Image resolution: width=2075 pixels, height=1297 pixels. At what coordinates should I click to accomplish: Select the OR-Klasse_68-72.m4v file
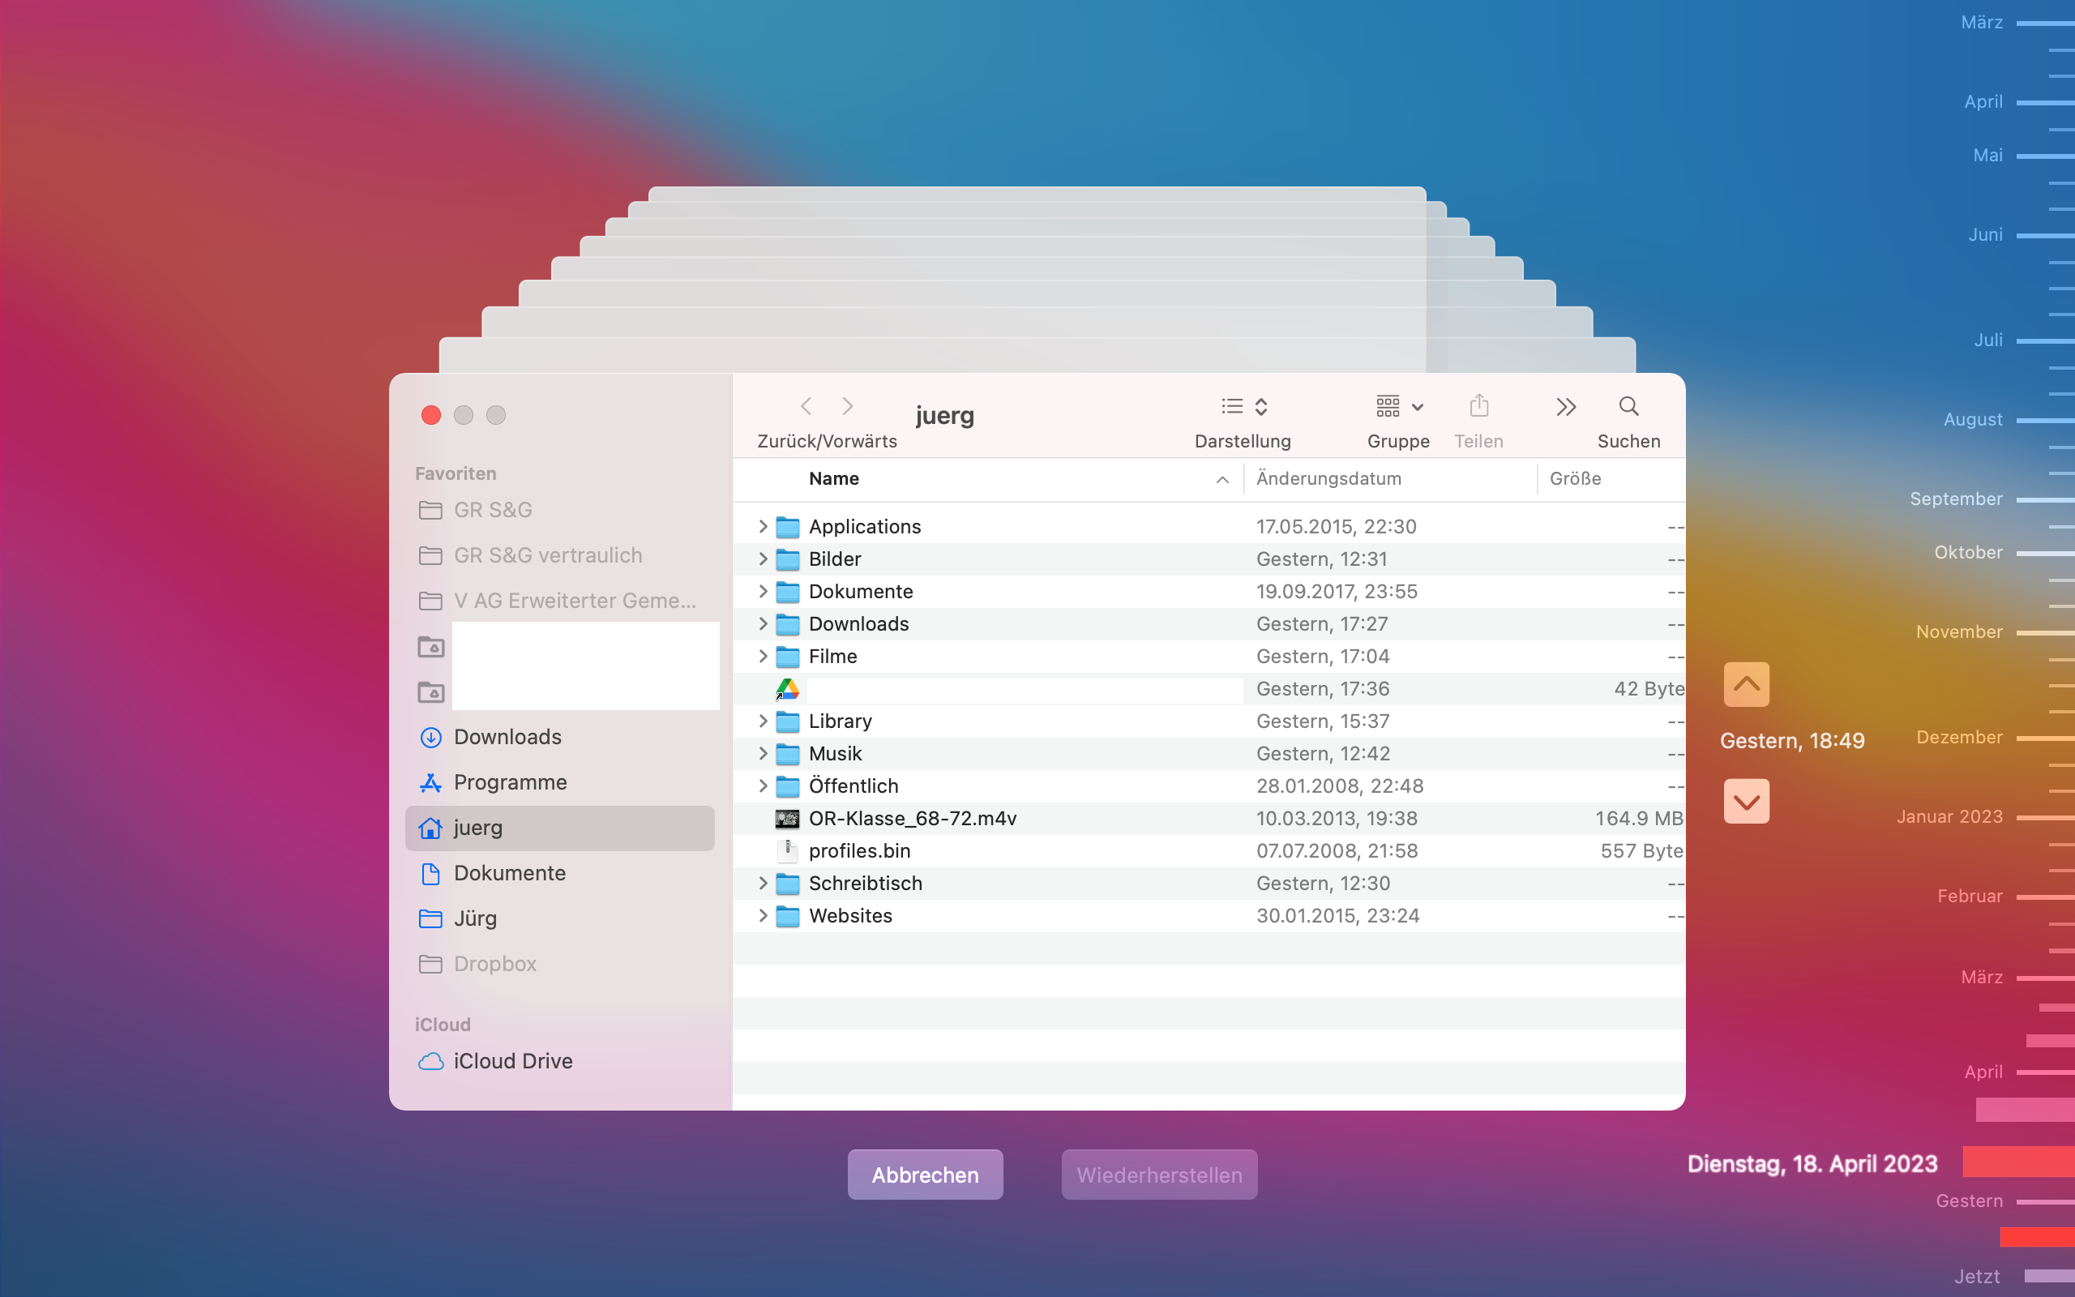[913, 819]
